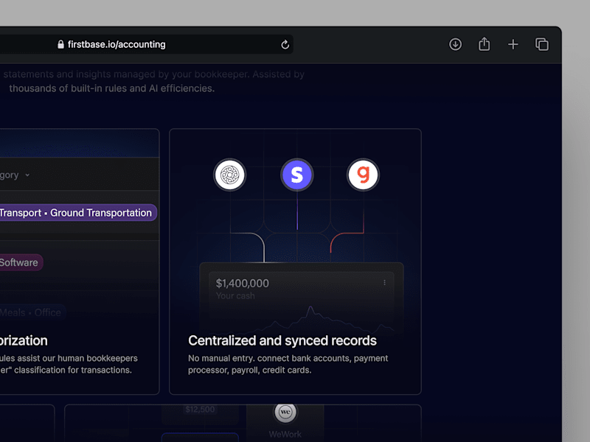The width and height of the screenshot is (590, 442).
Task: Click the $1,400,000 cash amount
Action: coord(243,284)
